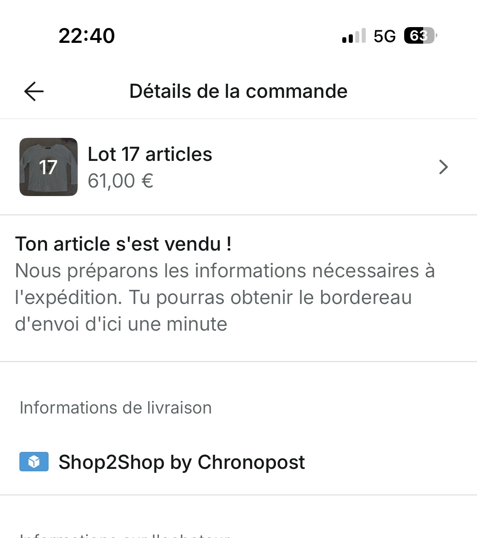Tap the word "Chronopost" in delivery row
477x538 pixels.
click(251, 462)
